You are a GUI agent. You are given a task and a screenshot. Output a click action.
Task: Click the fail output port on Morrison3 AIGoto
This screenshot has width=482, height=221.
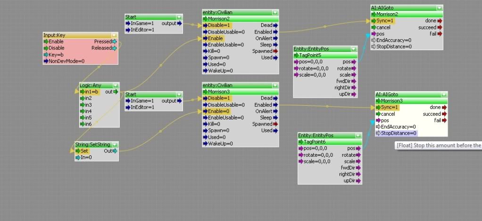tap(444, 120)
